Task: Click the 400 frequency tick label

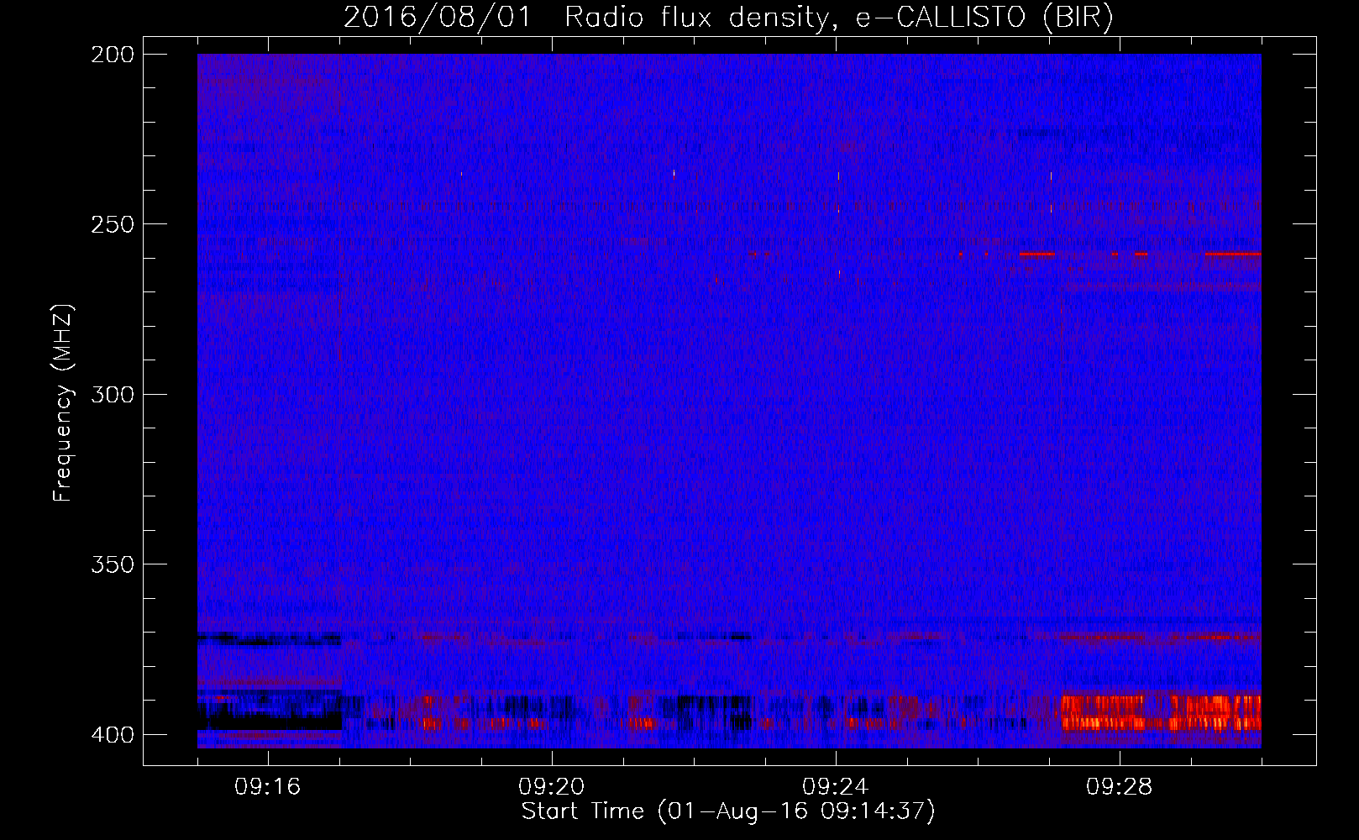Action: [112, 735]
